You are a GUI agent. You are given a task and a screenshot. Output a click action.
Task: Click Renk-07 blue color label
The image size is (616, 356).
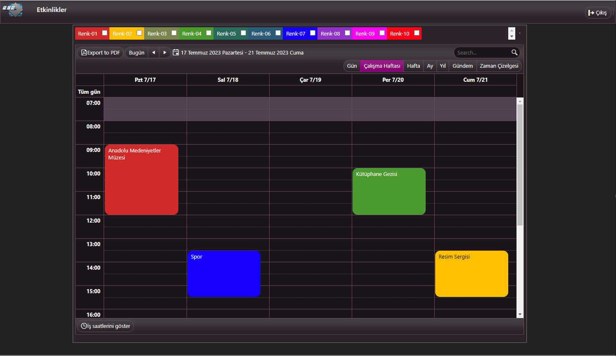click(x=296, y=33)
